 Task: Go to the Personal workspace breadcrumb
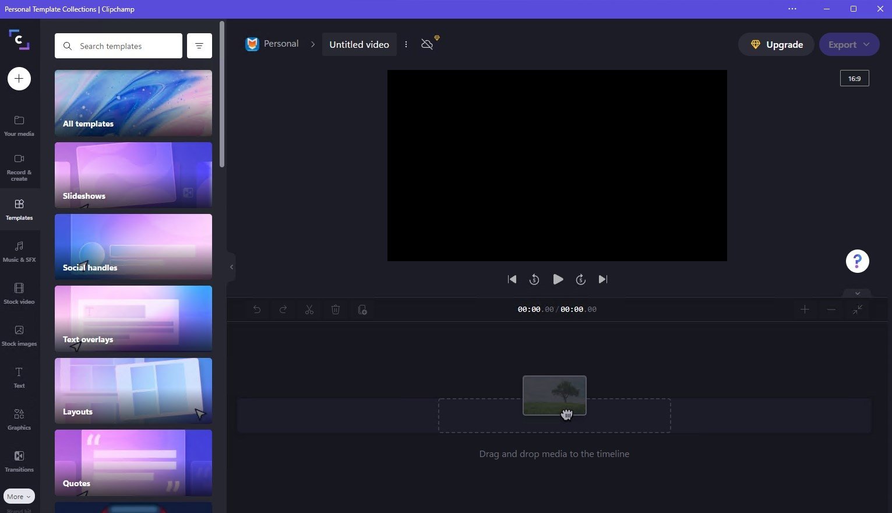pos(272,44)
